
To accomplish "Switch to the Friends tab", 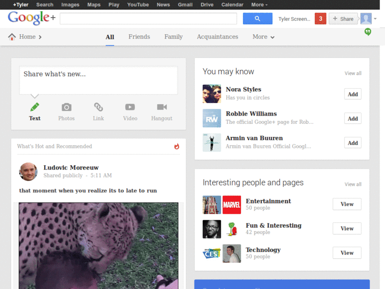I will 139,37.
